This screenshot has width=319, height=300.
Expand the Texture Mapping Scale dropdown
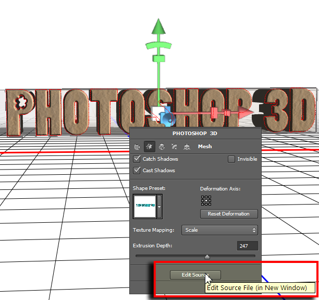point(219,230)
